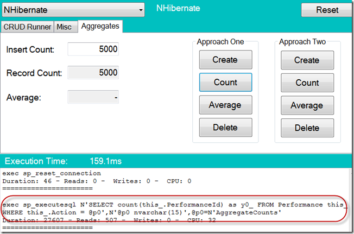Click the 'exec sp_reset_connection' log line
354x234 pixels.
[52, 173]
